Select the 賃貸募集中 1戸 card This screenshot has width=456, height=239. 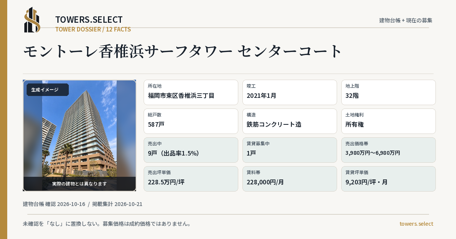click(x=290, y=150)
